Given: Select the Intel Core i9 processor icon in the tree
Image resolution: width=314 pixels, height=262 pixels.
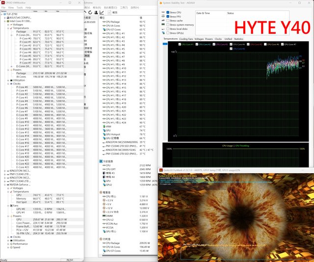Looking at the screenshot, I should [x=7, y=21].
